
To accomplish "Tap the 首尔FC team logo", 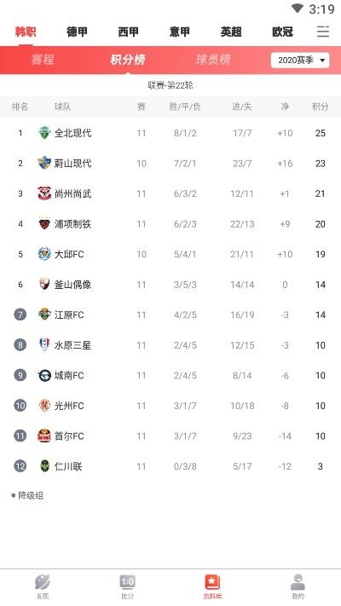I will click(x=44, y=436).
